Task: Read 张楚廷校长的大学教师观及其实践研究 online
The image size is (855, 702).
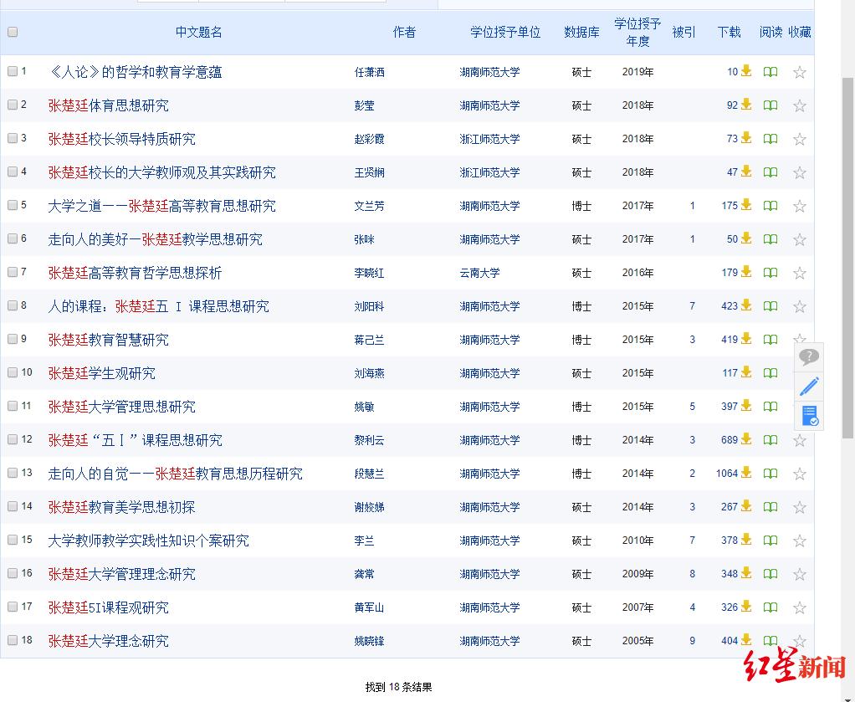Action: pos(770,172)
